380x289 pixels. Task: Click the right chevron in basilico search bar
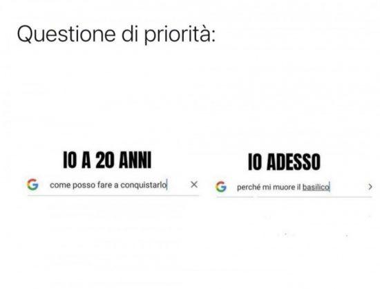coord(370,187)
